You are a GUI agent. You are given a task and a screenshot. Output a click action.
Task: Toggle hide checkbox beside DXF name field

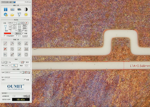coord(25,80)
